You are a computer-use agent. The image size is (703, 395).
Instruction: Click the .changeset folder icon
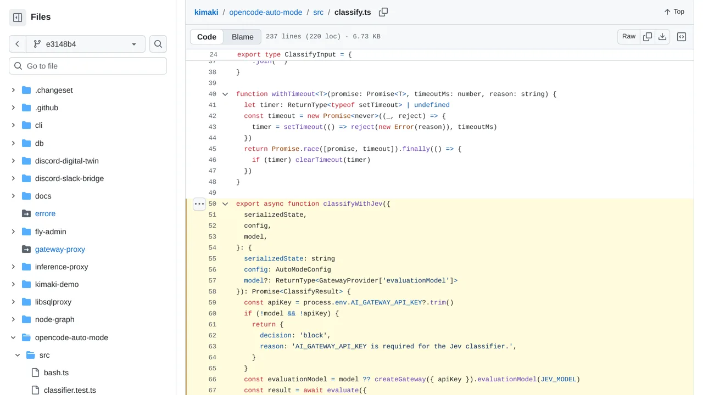pos(26,90)
